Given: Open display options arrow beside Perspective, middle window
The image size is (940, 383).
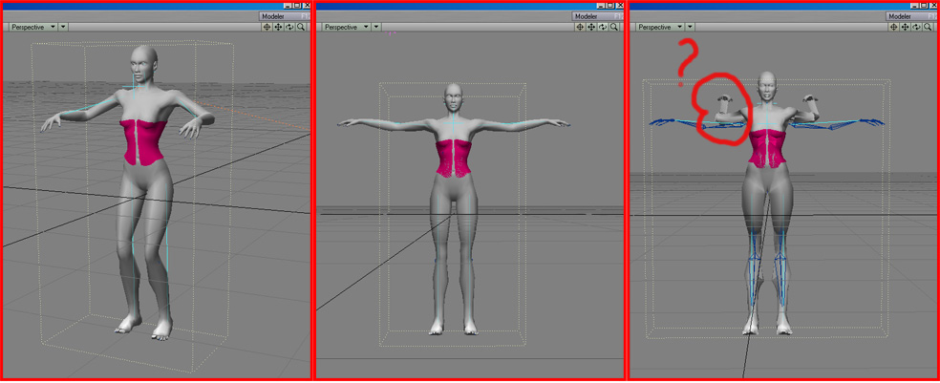Looking at the screenshot, I should coord(376,27).
